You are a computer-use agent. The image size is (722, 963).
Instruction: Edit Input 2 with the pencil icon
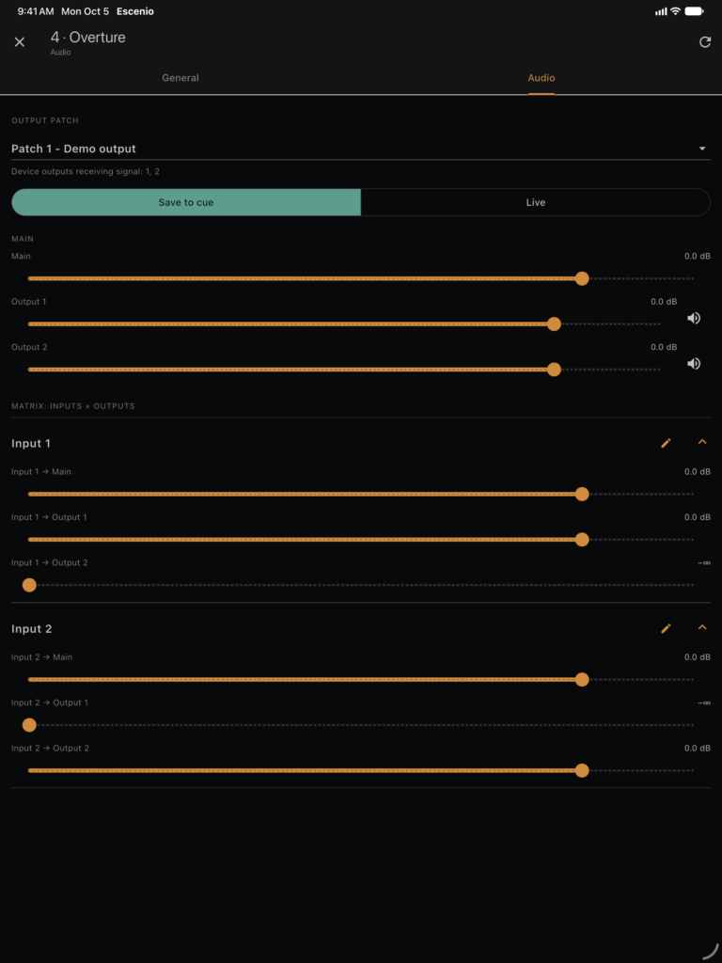[667, 628]
